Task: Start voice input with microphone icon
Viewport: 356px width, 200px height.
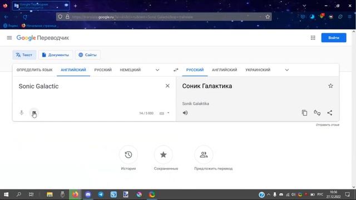Action: 22,113
